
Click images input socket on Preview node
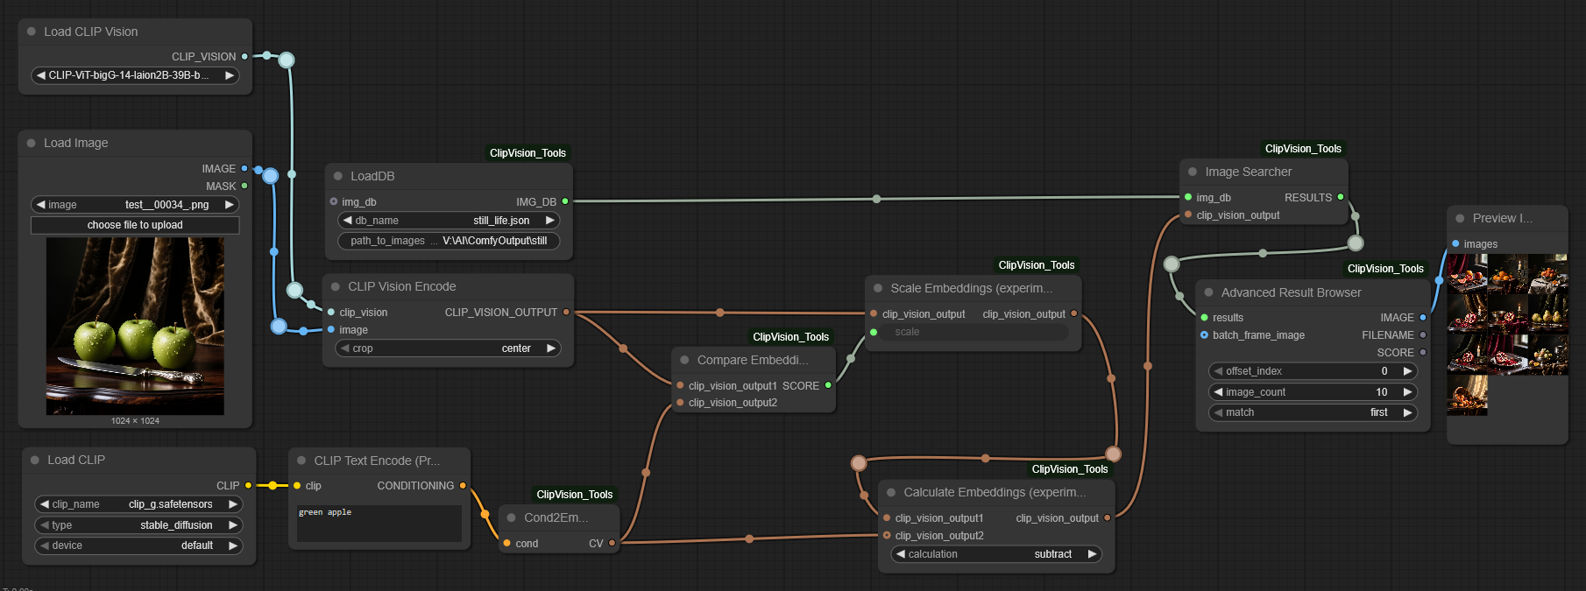(x=1455, y=243)
